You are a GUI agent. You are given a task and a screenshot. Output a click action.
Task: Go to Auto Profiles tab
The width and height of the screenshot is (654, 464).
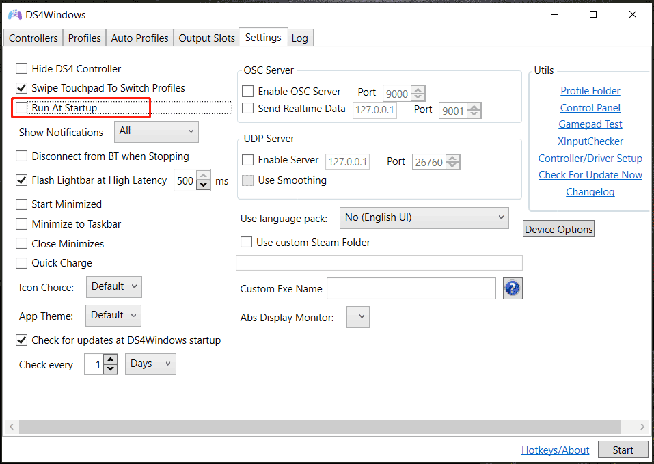coord(139,38)
